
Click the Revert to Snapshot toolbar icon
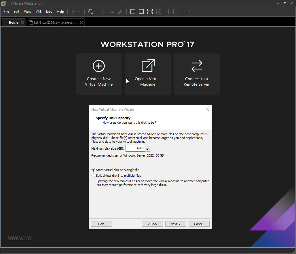[112, 12]
